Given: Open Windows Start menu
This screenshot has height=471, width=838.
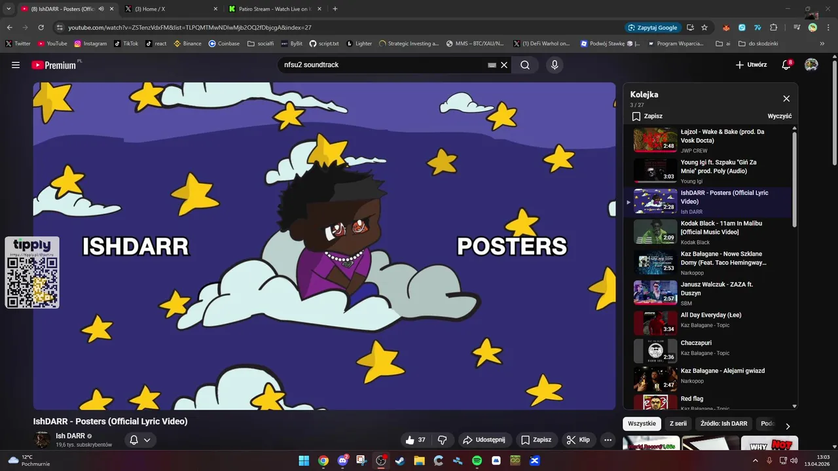Looking at the screenshot, I should tap(304, 461).
